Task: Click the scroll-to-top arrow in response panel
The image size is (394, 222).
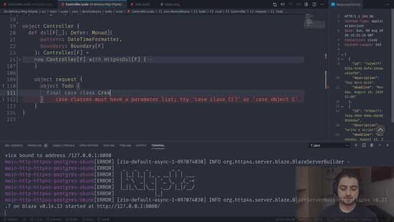Action: (x=380, y=130)
